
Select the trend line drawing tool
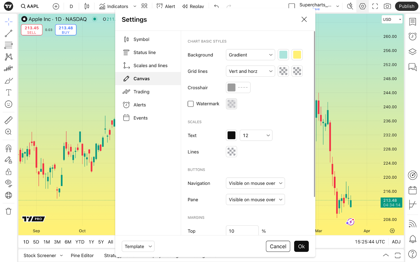8,34
